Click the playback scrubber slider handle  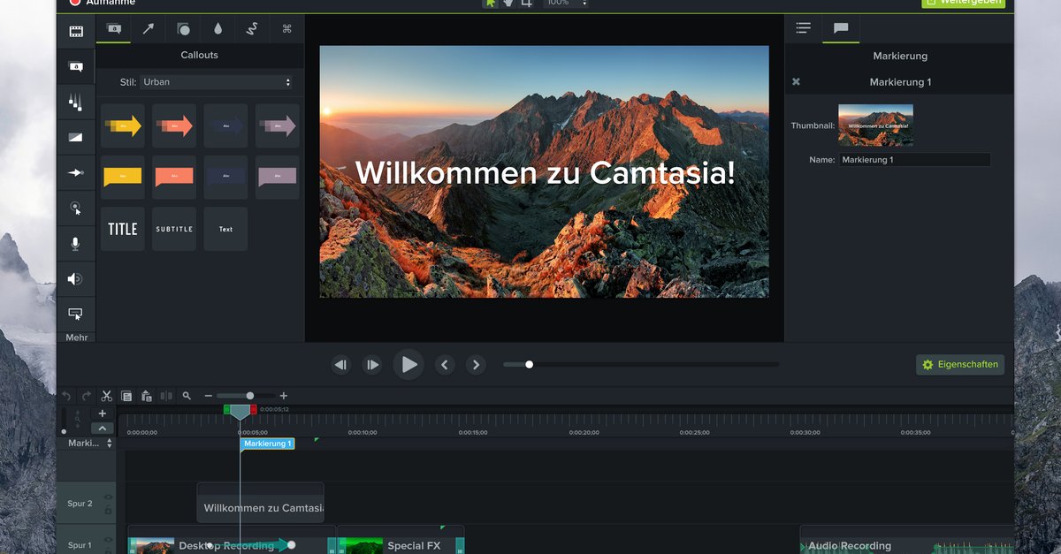[529, 364]
